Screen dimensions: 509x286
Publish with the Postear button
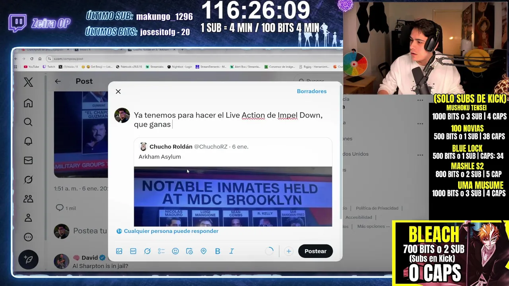point(315,251)
